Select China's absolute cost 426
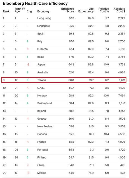 [123, 165]
